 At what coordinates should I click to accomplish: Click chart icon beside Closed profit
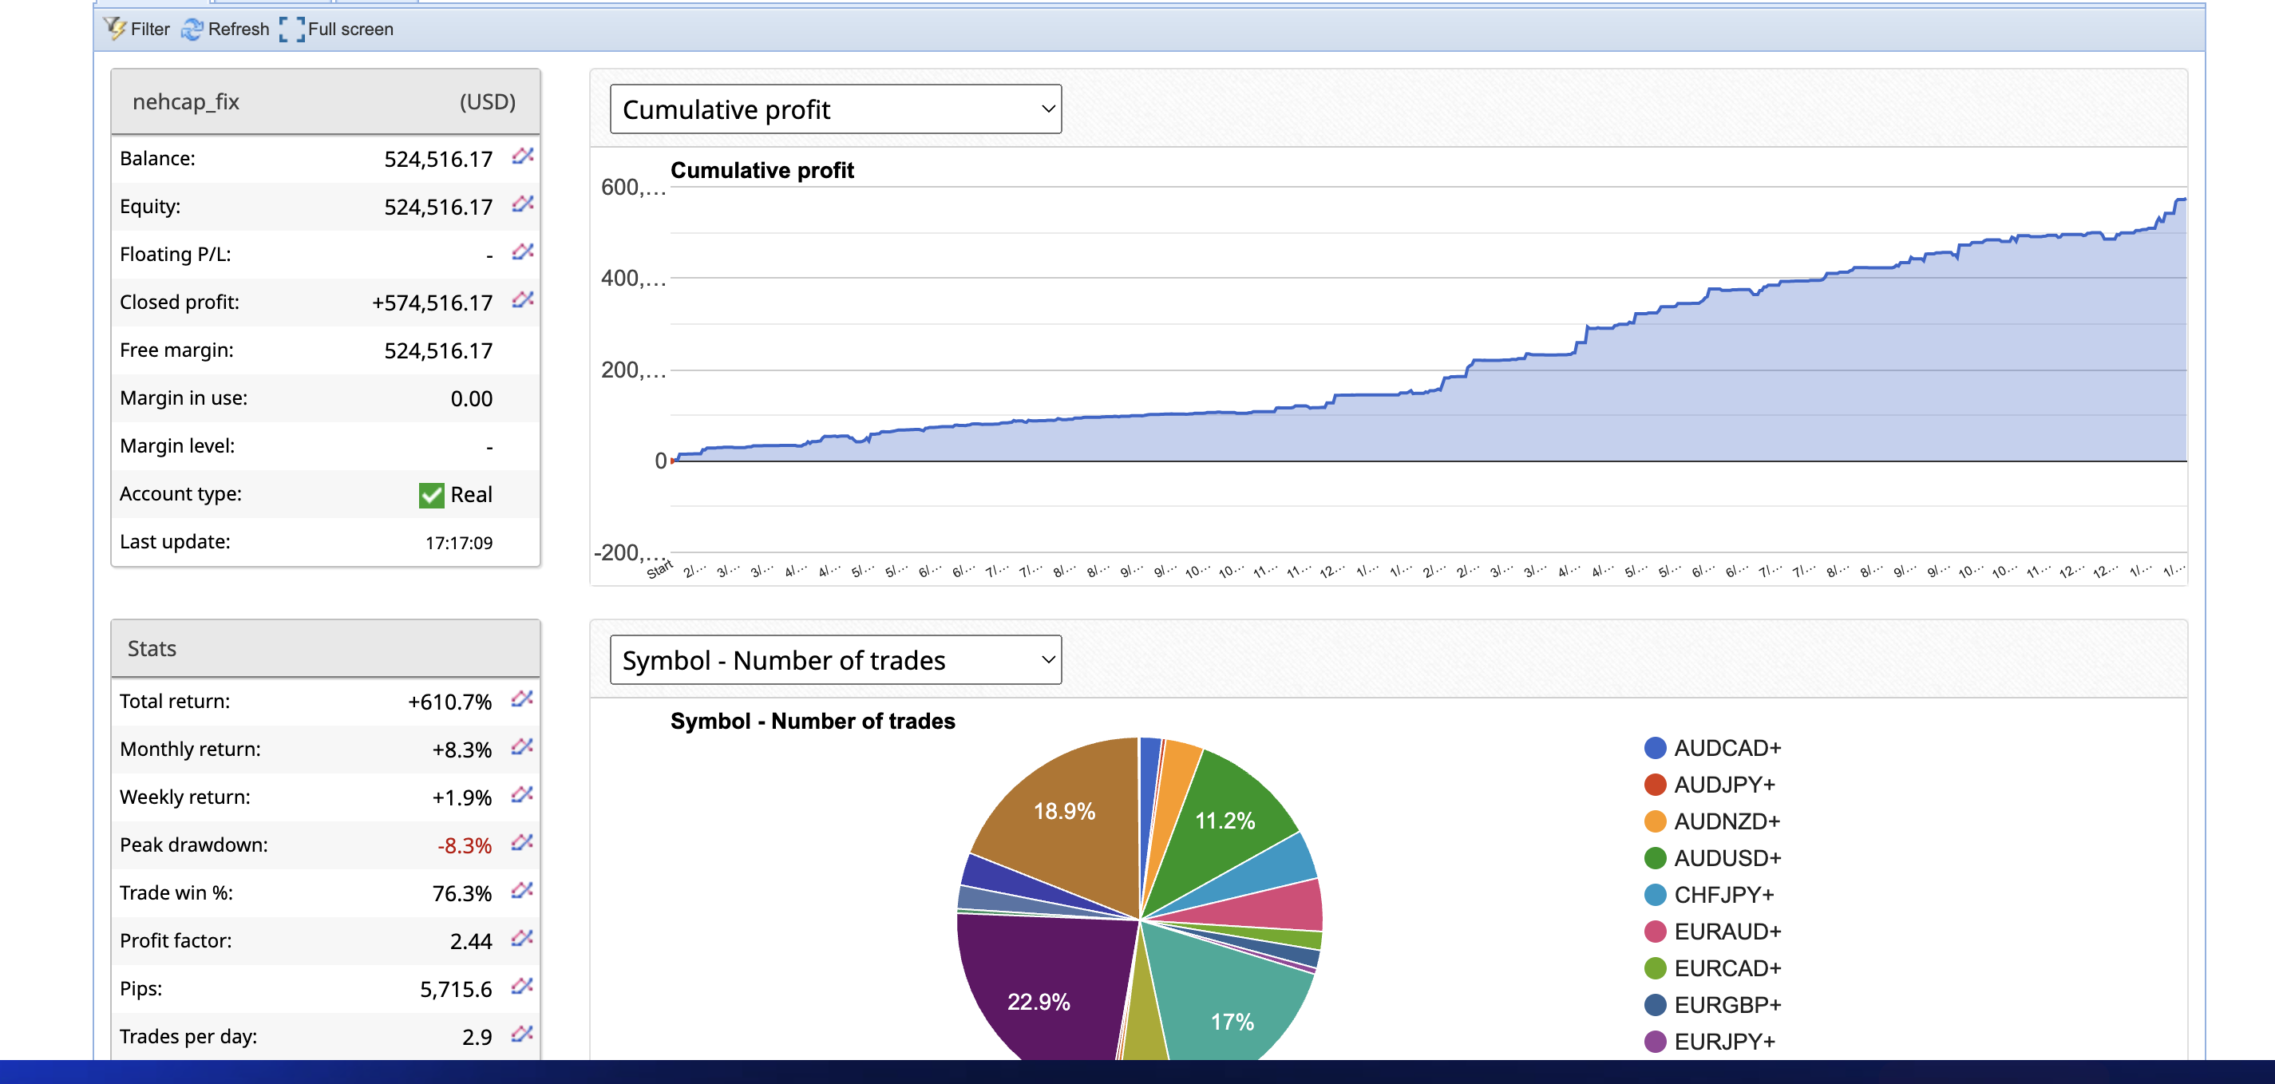point(523,299)
